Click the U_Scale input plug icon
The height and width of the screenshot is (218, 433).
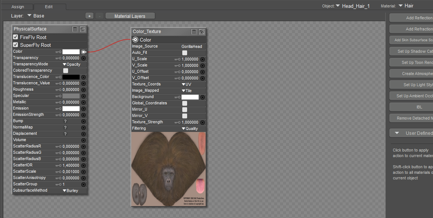click(x=202, y=59)
